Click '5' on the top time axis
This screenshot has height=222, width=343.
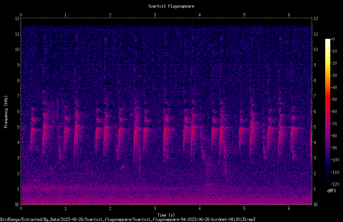(x=244, y=15)
